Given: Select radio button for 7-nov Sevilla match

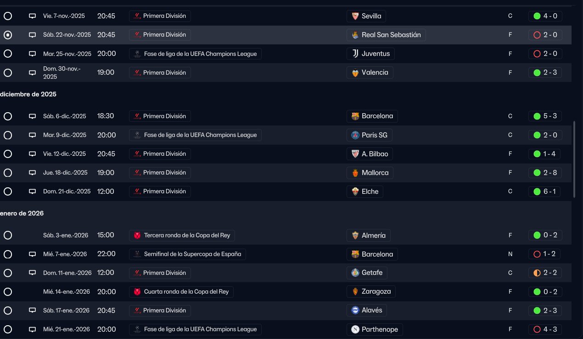Looking at the screenshot, I should click(x=8, y=16).
